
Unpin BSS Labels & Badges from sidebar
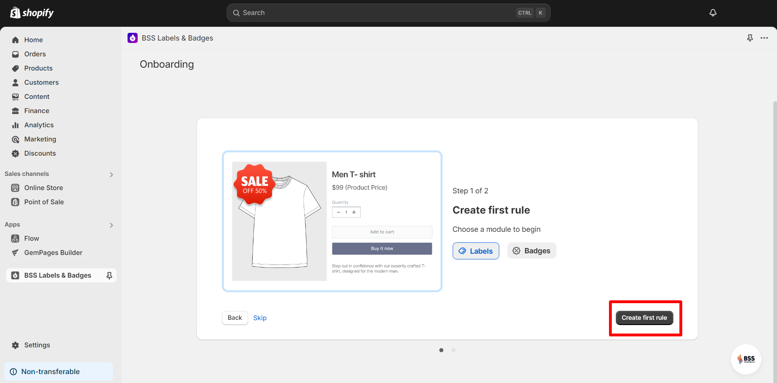click(109, 276)
